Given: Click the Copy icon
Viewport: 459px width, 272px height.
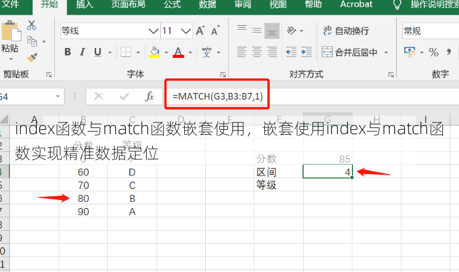Looking at the screenshot, I should click(x=32, y=41).
